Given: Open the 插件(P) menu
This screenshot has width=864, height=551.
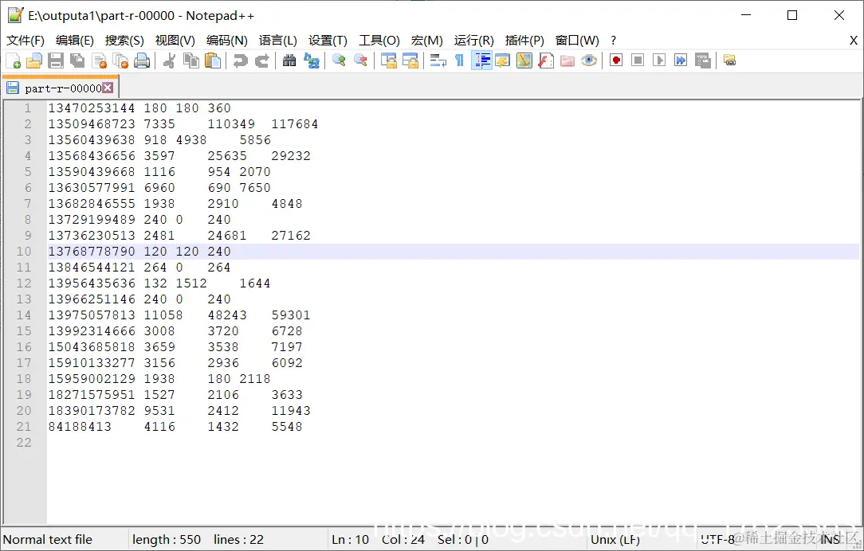Looking at the screenshot, I should [524, 40].
